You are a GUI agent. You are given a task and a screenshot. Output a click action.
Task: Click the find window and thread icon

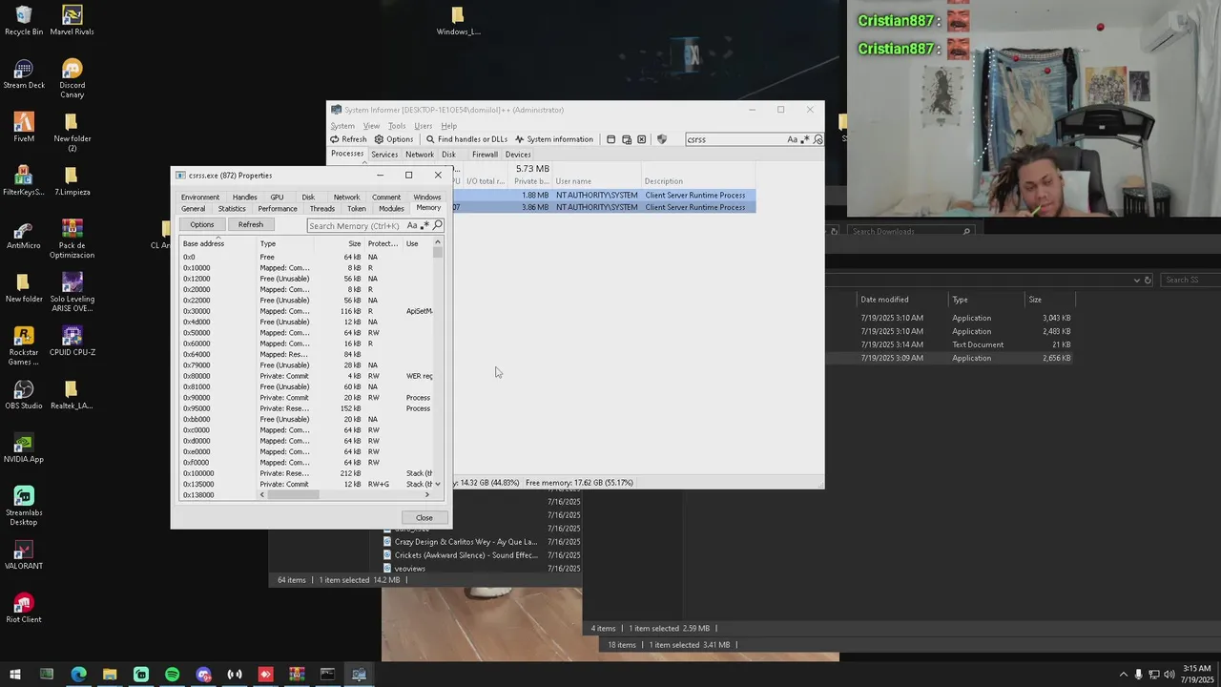[x=627, y=139]
